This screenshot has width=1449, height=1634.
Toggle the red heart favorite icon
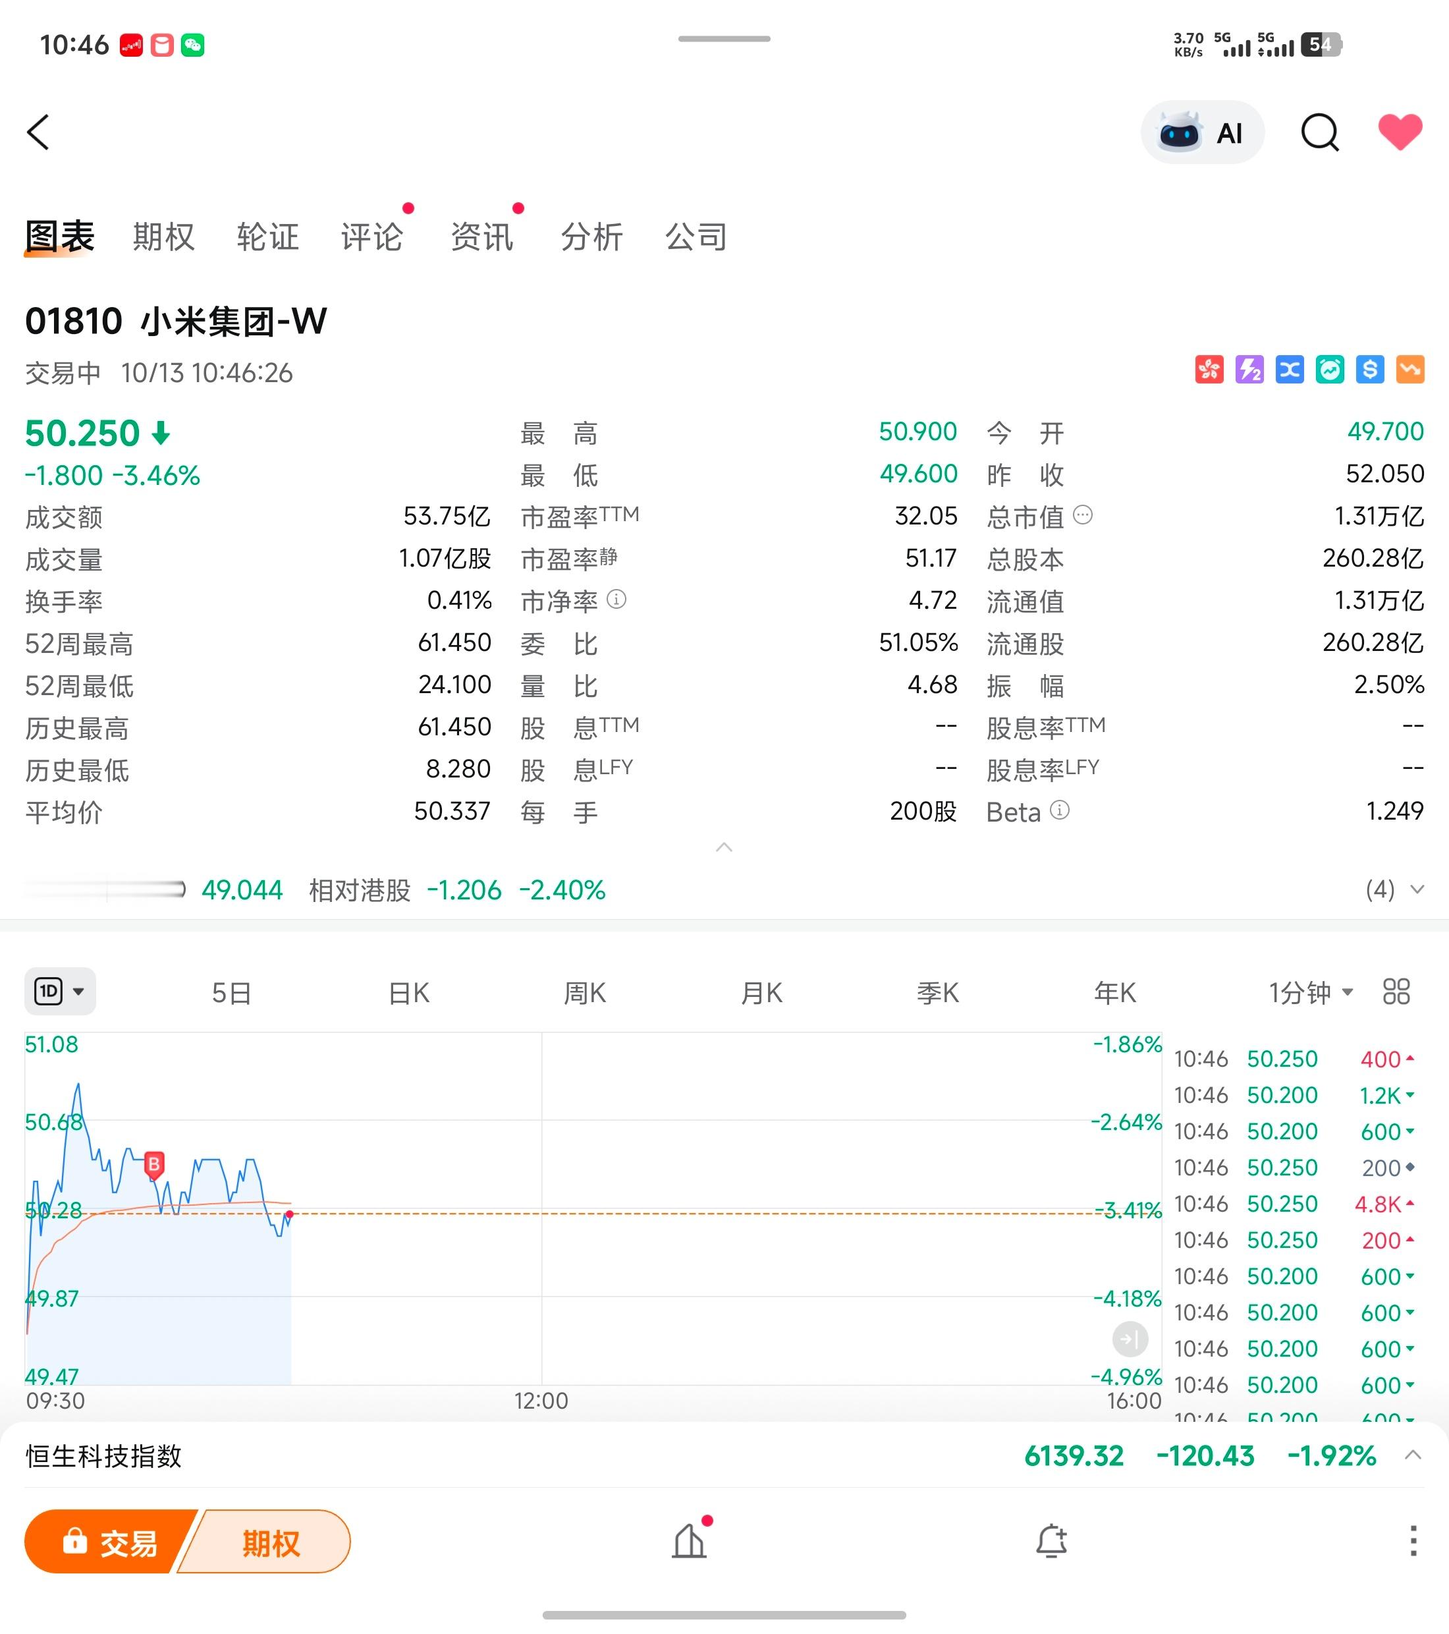pos(1400,132)
